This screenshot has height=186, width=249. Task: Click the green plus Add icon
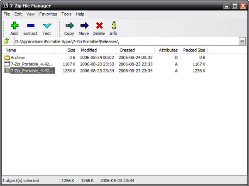(x=14, y=26)
